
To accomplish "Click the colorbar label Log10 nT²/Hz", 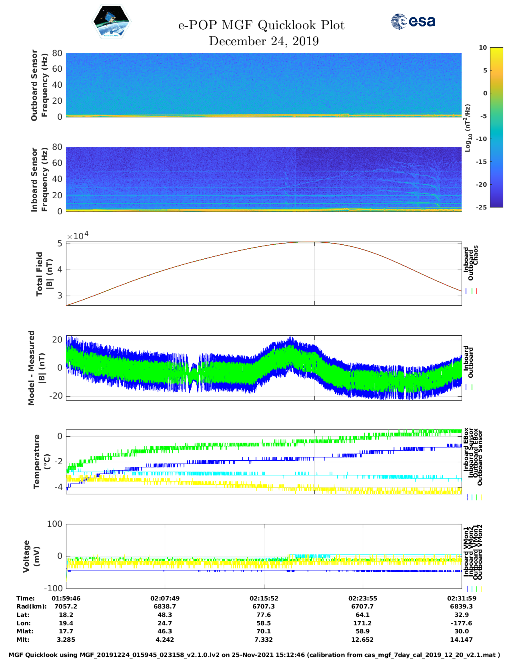I will coord(467,128).
